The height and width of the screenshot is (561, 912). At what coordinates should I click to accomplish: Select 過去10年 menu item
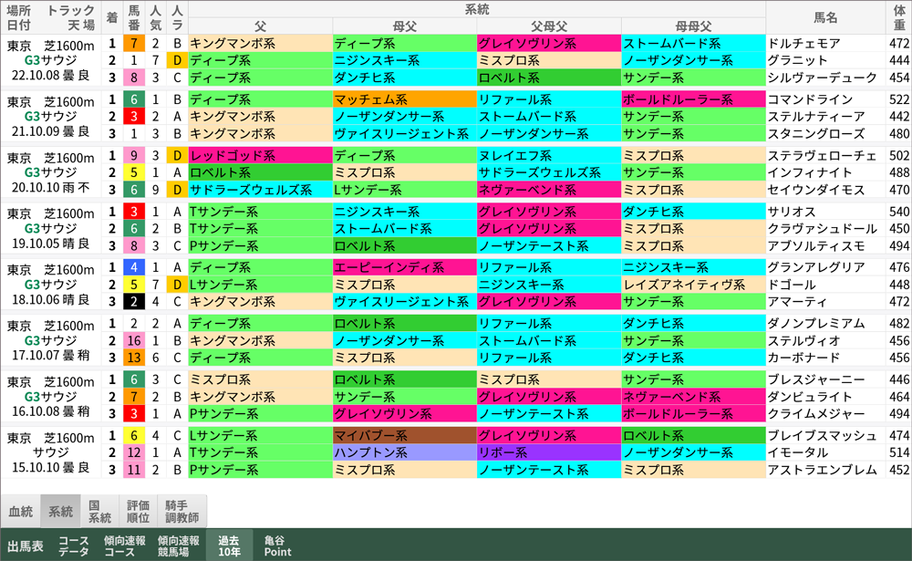pos(229,545)
